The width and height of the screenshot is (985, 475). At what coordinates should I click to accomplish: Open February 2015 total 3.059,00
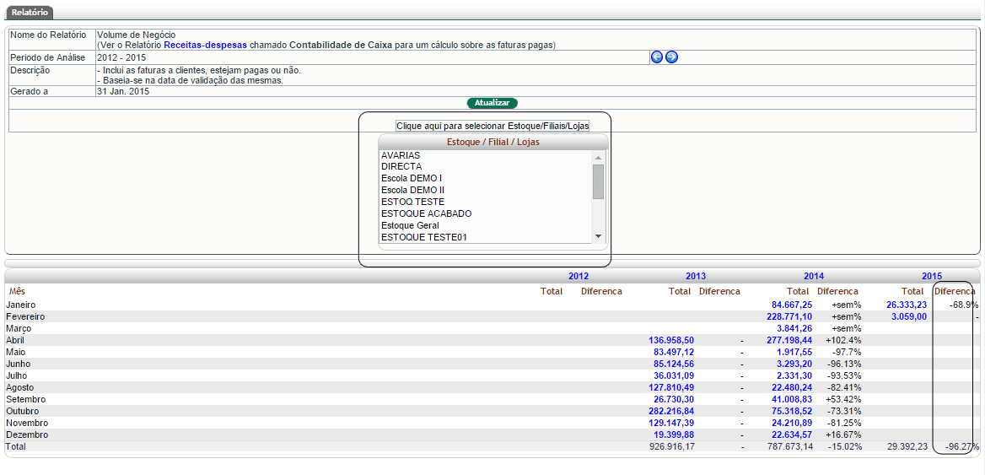(x=910, y=316)
